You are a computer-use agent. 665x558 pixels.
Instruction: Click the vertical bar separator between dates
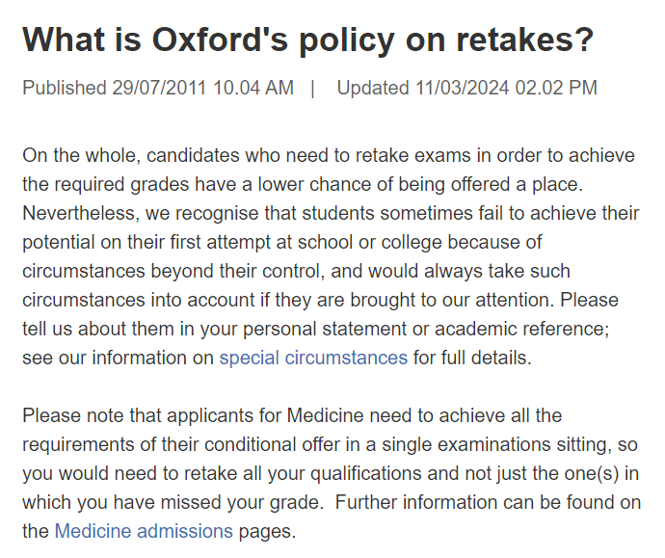pos(313,89)
